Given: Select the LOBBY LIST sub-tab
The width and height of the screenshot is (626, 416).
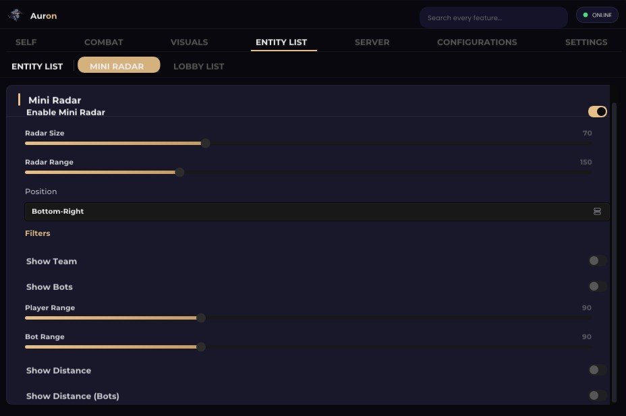Looking at the screenshot, I should 198,67.
